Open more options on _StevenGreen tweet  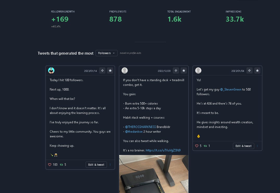tap(257, 146)
